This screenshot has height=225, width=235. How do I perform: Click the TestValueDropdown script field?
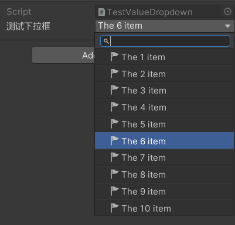pos(165,12)
